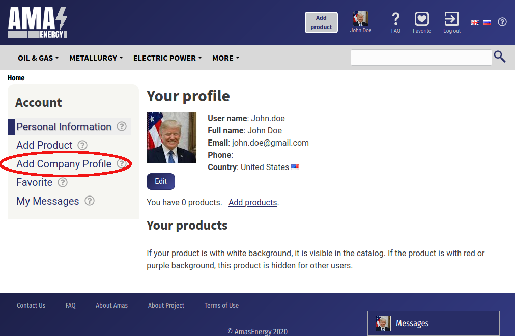Click help icon next to Add Product

click(x=82, y=145)
